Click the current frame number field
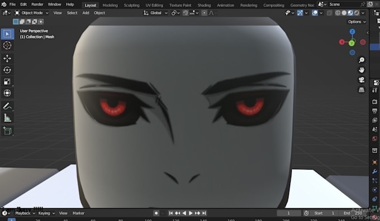 pos(289,213)
